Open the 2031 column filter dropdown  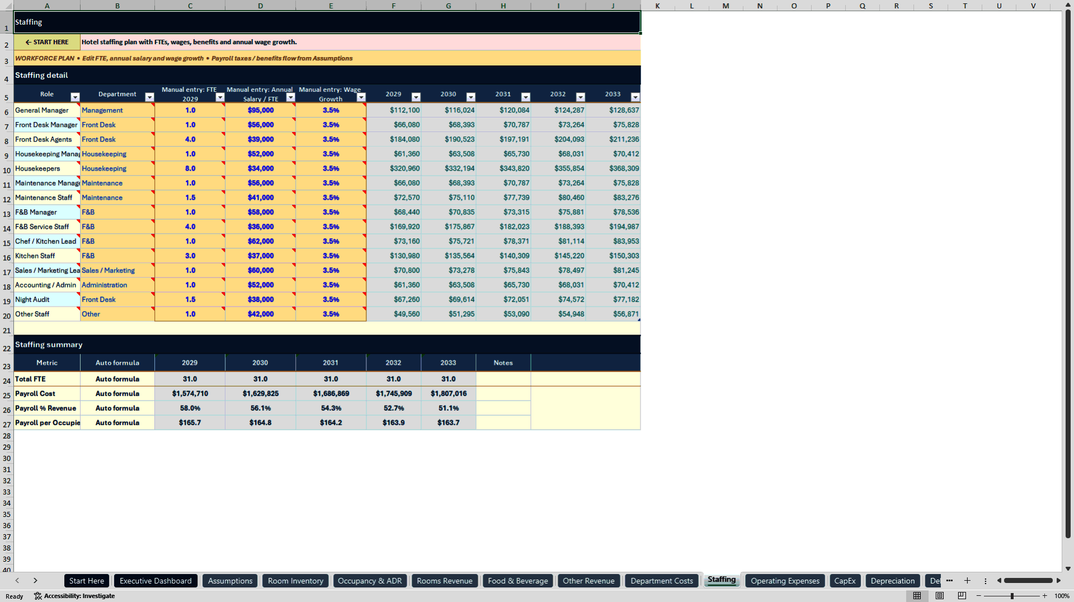point(525,97)
